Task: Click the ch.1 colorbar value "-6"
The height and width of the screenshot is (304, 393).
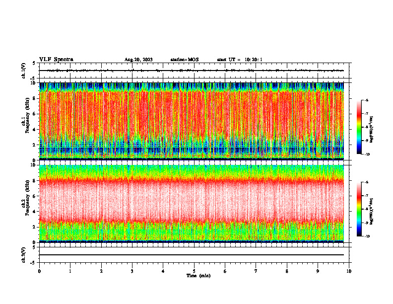Action: pos(366,100)
